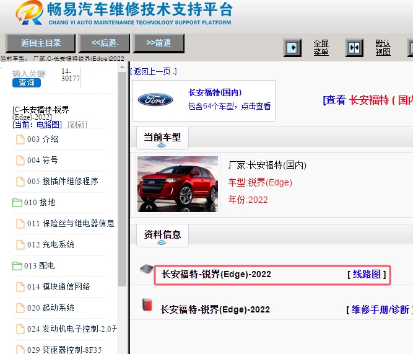This screenshot has width=413, height=354.
Task: Click the sidebar vertical scrollbar thumb
Action: click(122, 179)
